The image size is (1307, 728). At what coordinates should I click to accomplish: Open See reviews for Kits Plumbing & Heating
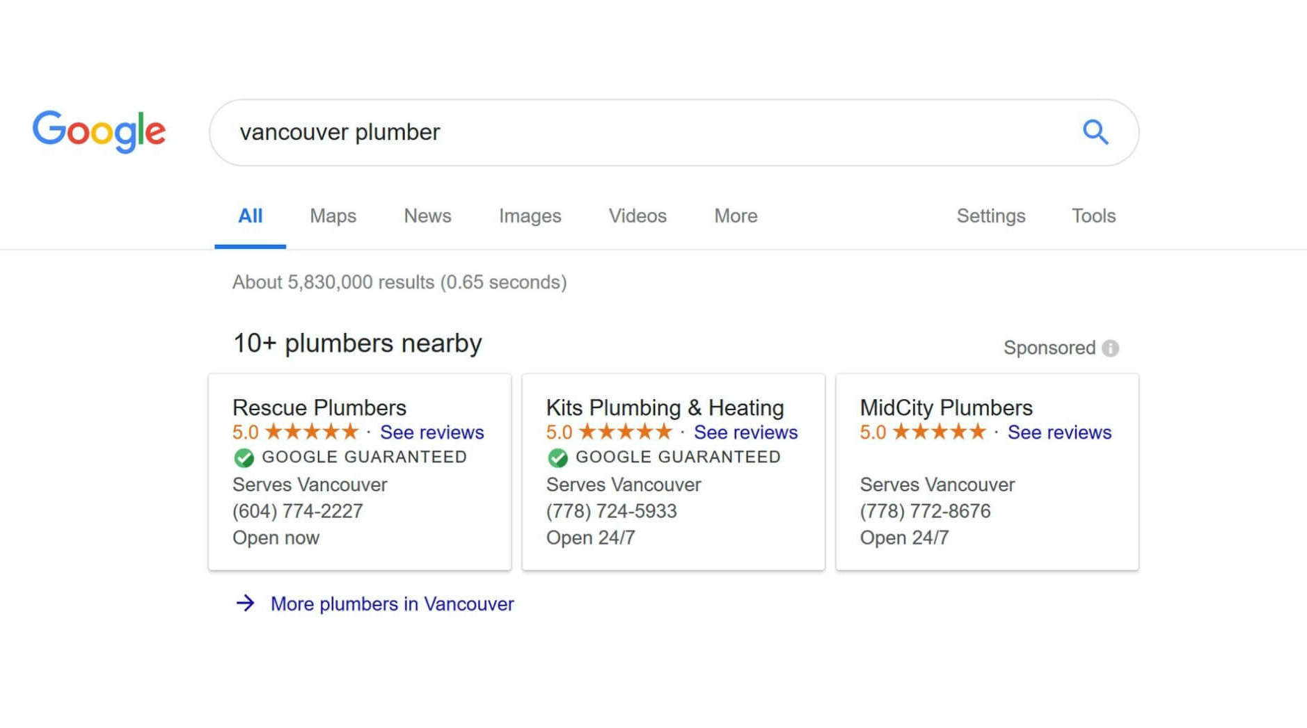point(745,432)
